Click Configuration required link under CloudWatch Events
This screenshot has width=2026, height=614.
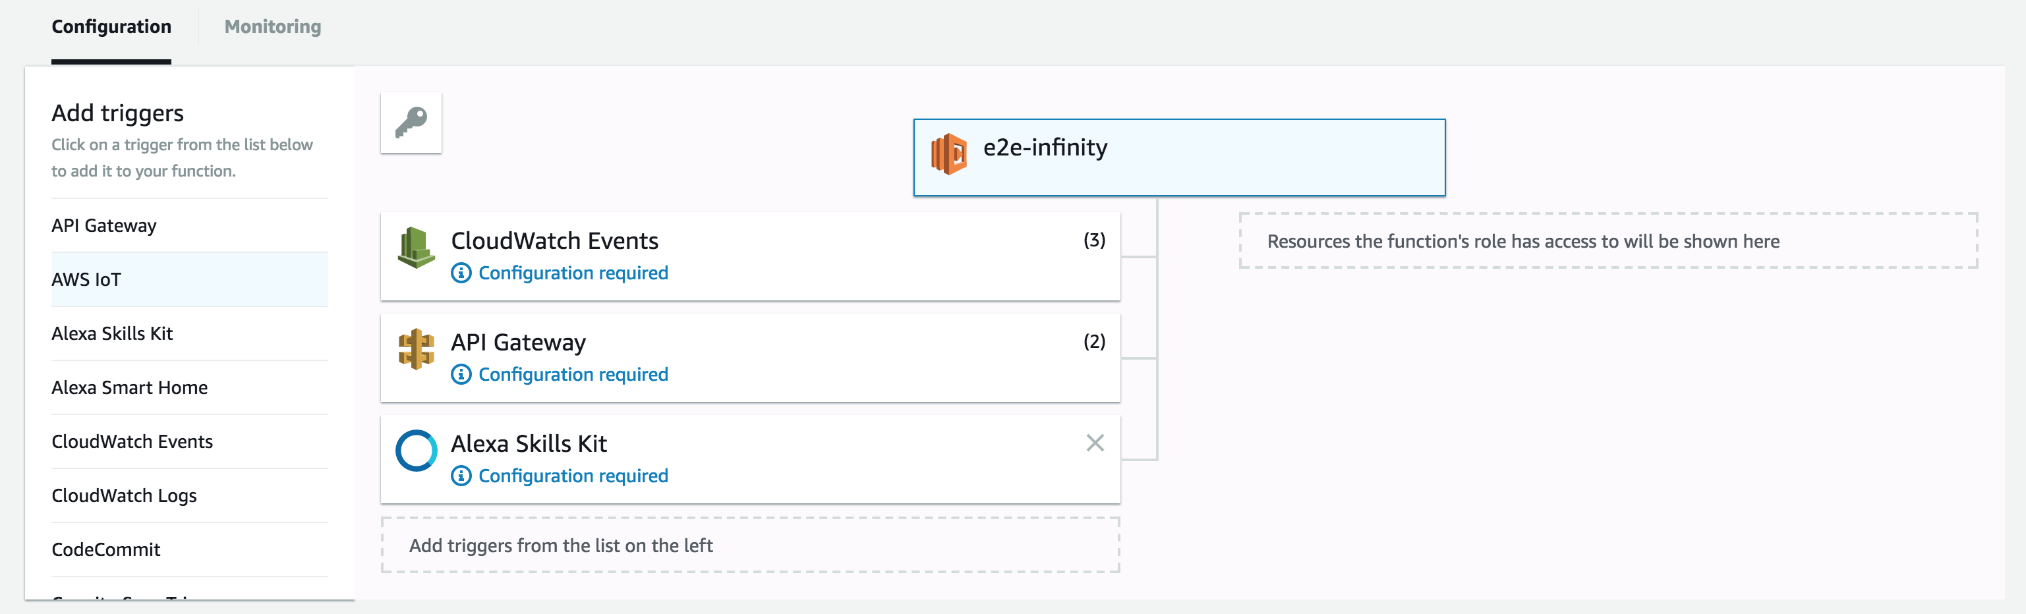[573, 273]
